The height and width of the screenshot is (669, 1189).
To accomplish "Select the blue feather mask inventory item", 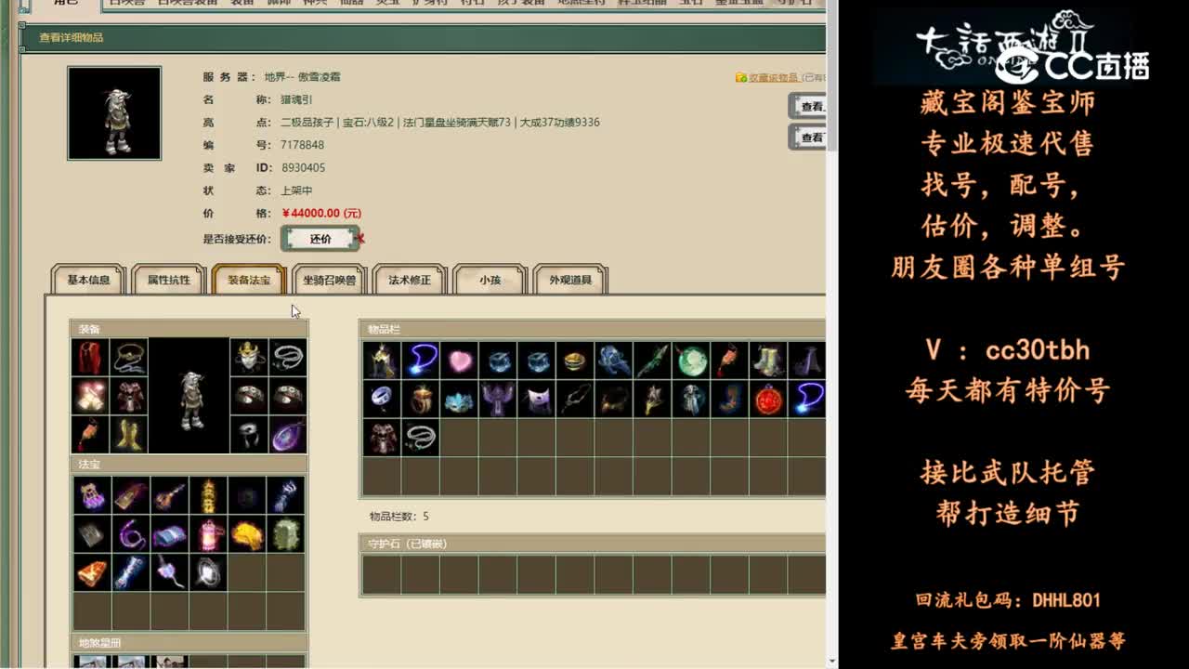I will 460,399.
